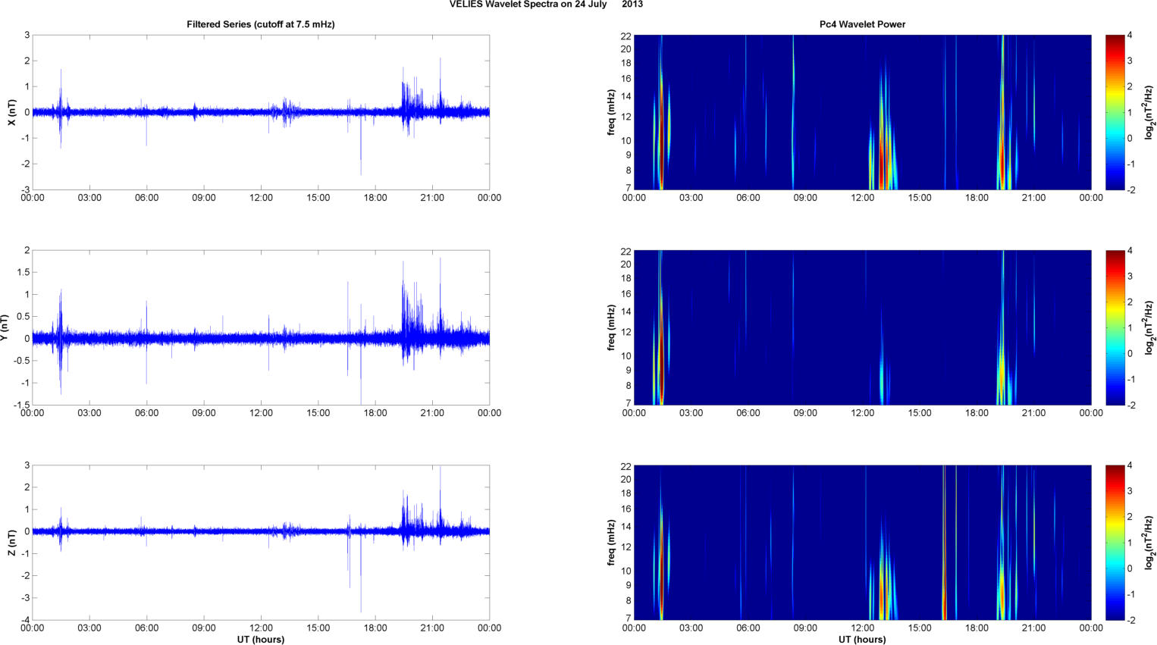
Task: Click the "-2" tick on the bottom colorbar
Action: coord(1131,620)
